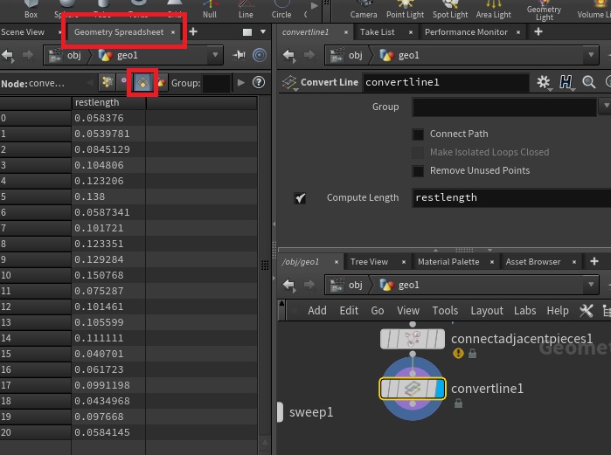Viewport: 611px width, 455px height.
Task: Create an Area Light from shelf
Action: point(493,10)
